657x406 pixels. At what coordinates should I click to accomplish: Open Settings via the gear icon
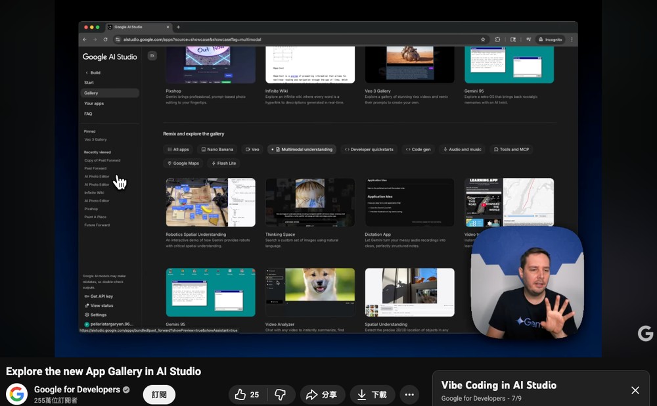tap(87, 315)
